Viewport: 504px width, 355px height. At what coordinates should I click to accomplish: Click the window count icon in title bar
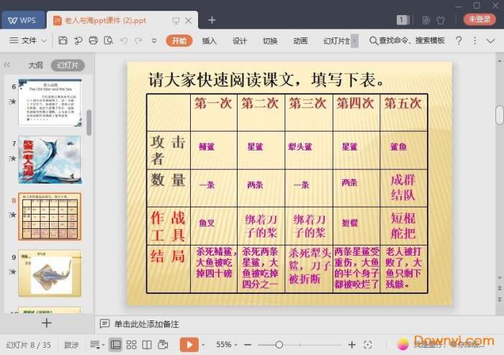tap(402, 20)
